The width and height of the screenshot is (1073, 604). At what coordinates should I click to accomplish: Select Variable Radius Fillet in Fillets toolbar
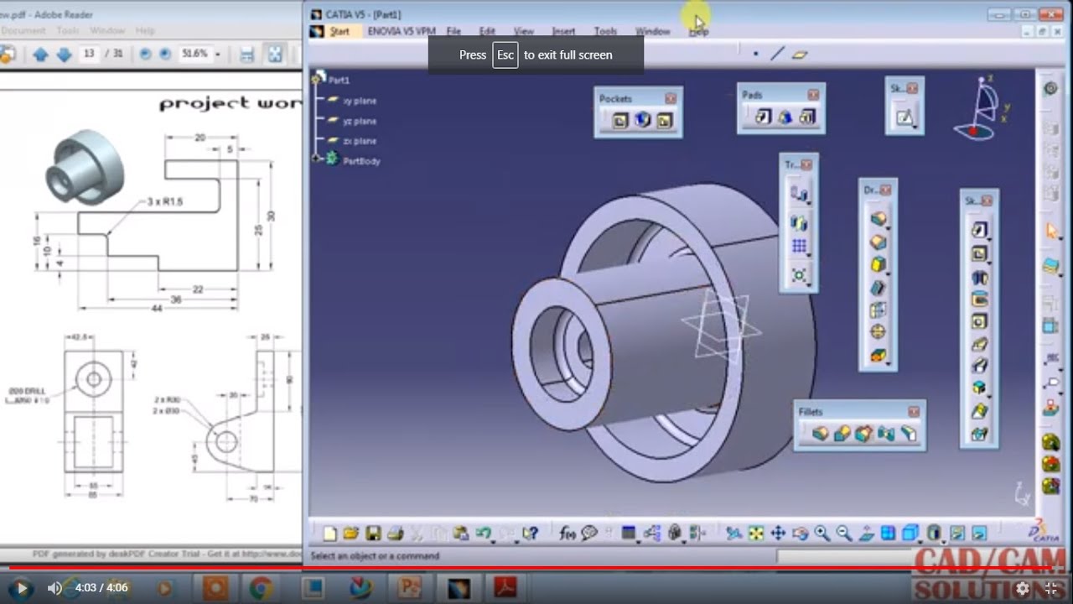click(x=842, y=434)
